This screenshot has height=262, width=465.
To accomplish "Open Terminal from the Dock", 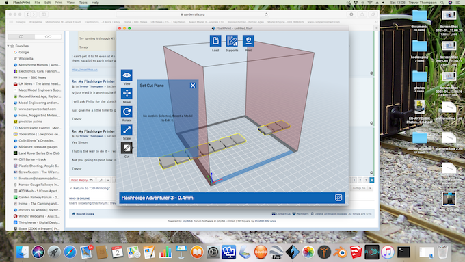I will (x=403, y=252).
